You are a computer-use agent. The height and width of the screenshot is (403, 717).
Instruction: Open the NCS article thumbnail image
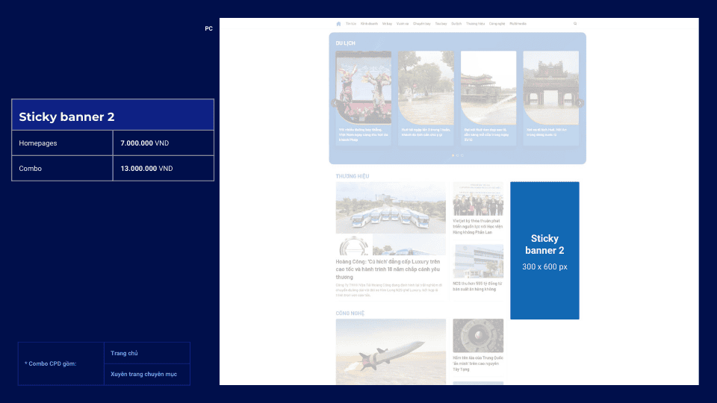coord(478,261)
